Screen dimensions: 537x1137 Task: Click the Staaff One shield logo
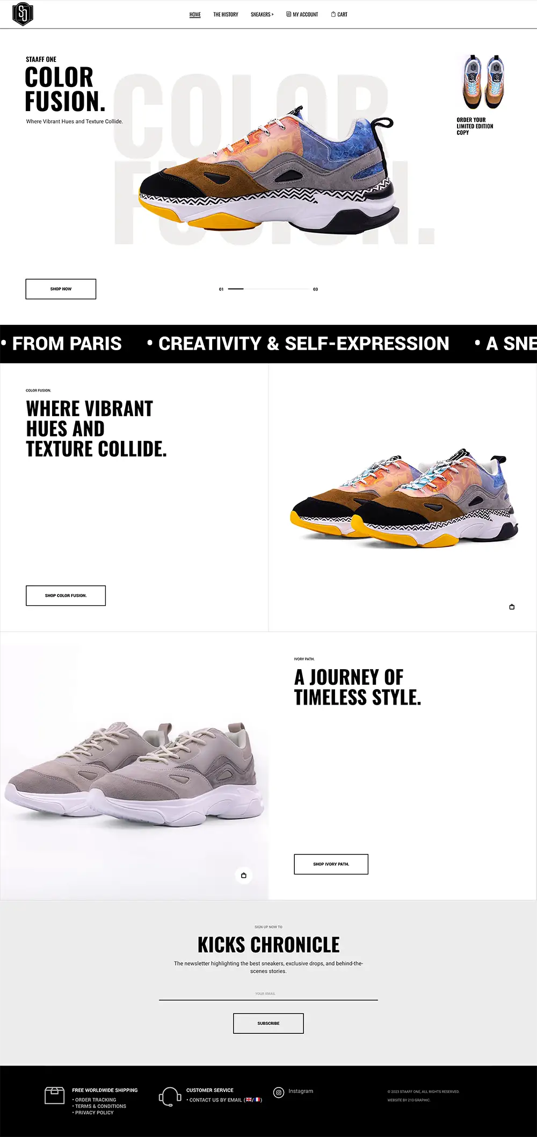click(x=23, y=14)
